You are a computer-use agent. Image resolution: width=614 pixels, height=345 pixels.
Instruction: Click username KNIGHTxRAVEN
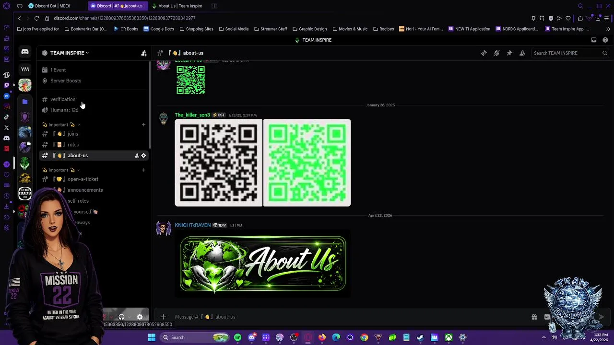tap(192, 225)
